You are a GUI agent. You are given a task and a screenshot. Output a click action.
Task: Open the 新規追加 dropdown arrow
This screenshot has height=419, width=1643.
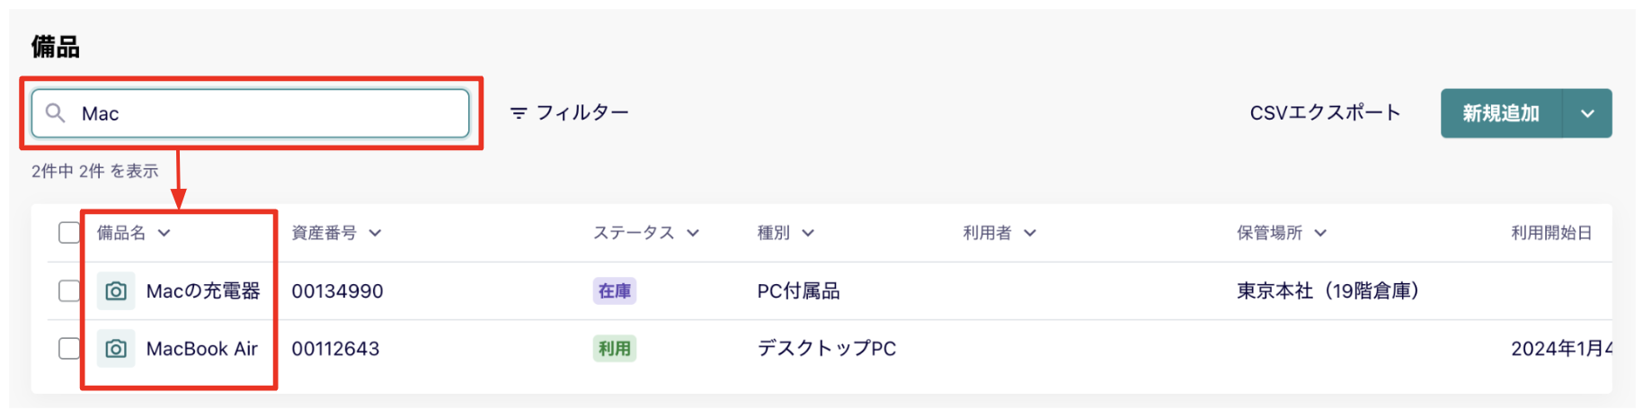pyautogui.click(x=1587, y=113)
